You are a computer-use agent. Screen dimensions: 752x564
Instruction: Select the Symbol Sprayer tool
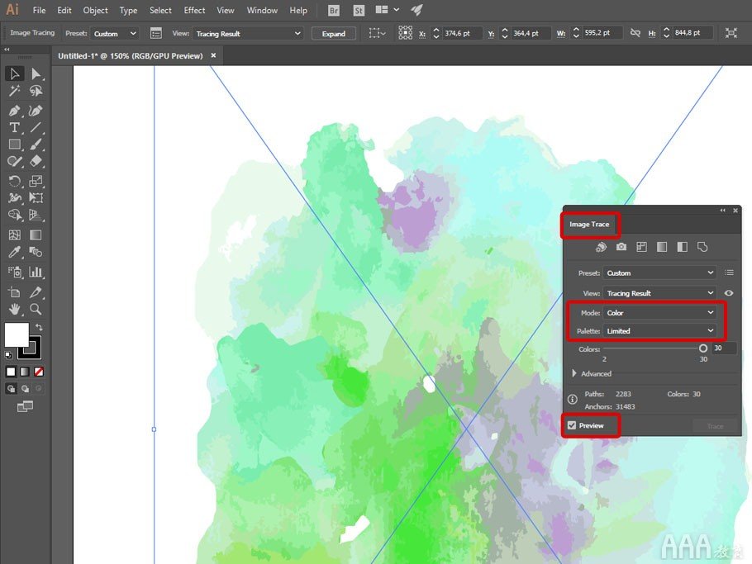(14, 273)
